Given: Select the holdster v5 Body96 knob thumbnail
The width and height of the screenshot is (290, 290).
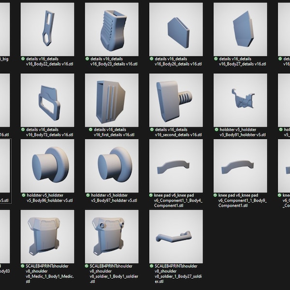Looking at the screenshot, I should pyautogui.click(x=47, y=166).
